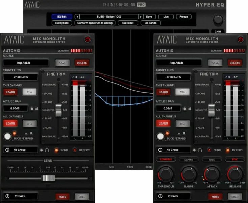The image size is (248, 203).
Task: Open the No Group selector in right Mix Monolith
Action: pyautogui.click(x=173, y=150)
